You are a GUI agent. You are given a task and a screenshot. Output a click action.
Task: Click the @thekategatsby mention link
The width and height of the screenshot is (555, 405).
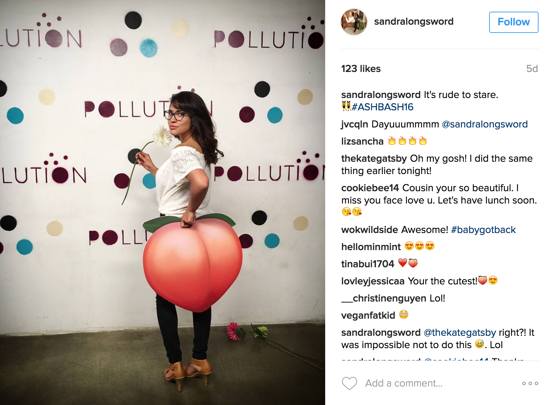pos(460,332)
